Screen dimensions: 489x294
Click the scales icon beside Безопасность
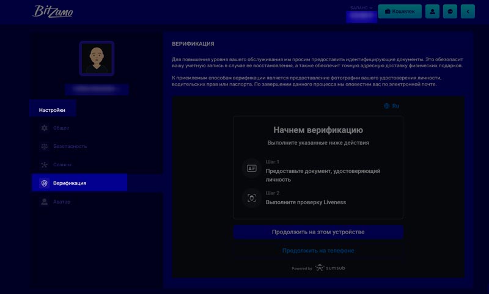pyautogui.click(x=44, y=147)
